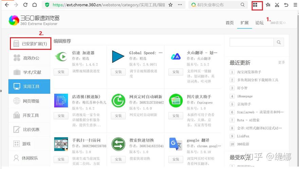The height and width of the screenshot is (169, 299).
Task: Select the 实用工具 category
Action: pyautogui.click(x=30, y=87)
